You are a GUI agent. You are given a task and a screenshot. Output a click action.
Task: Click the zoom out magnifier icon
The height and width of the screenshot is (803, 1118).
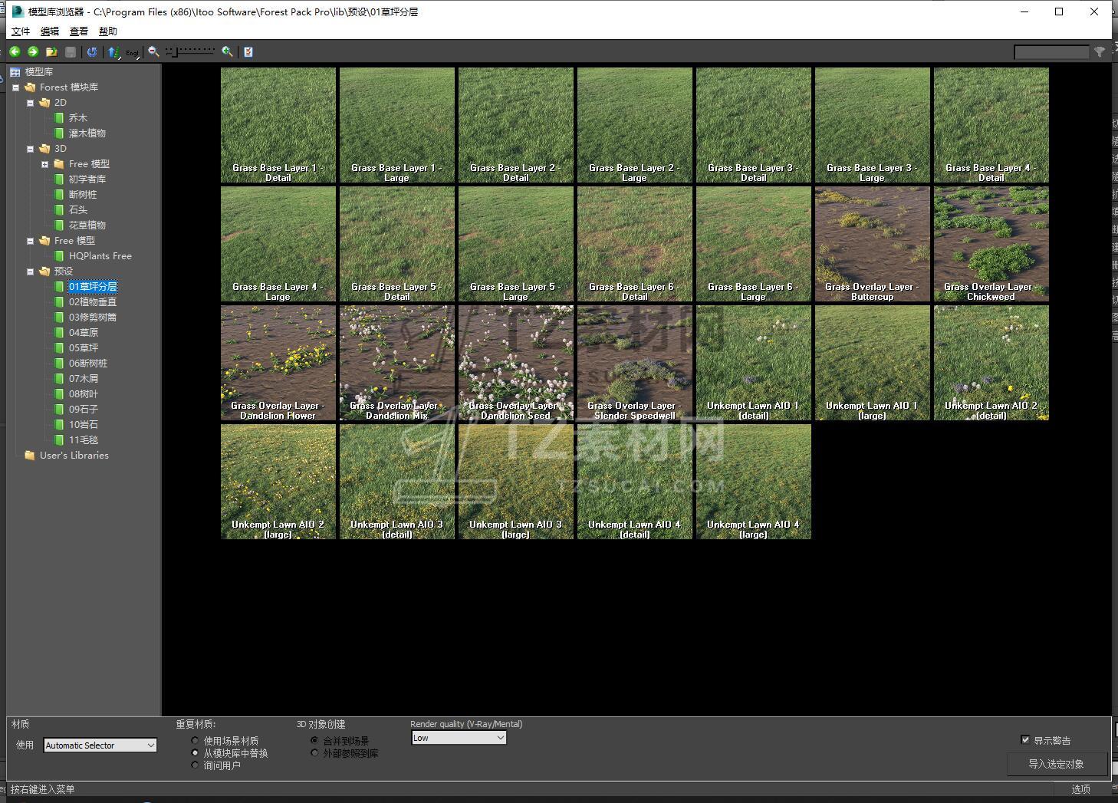coord(153,51)
